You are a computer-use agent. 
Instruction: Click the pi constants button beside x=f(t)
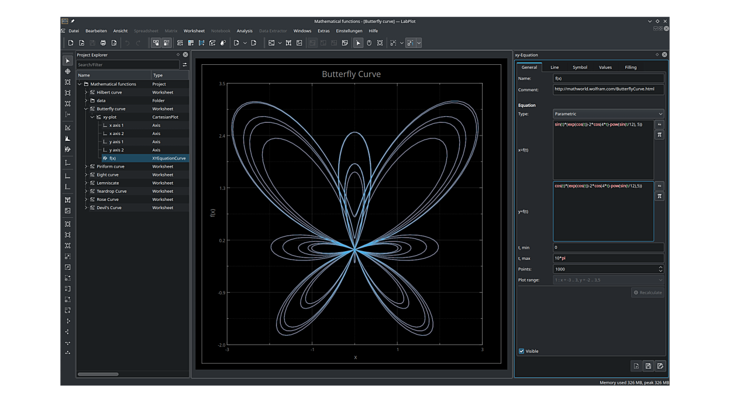pyautogui.click(x=659, y=135)
